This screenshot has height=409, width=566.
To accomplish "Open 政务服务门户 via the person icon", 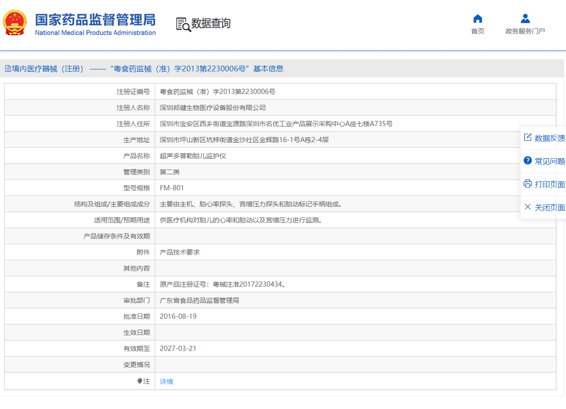I will (525, 18).
